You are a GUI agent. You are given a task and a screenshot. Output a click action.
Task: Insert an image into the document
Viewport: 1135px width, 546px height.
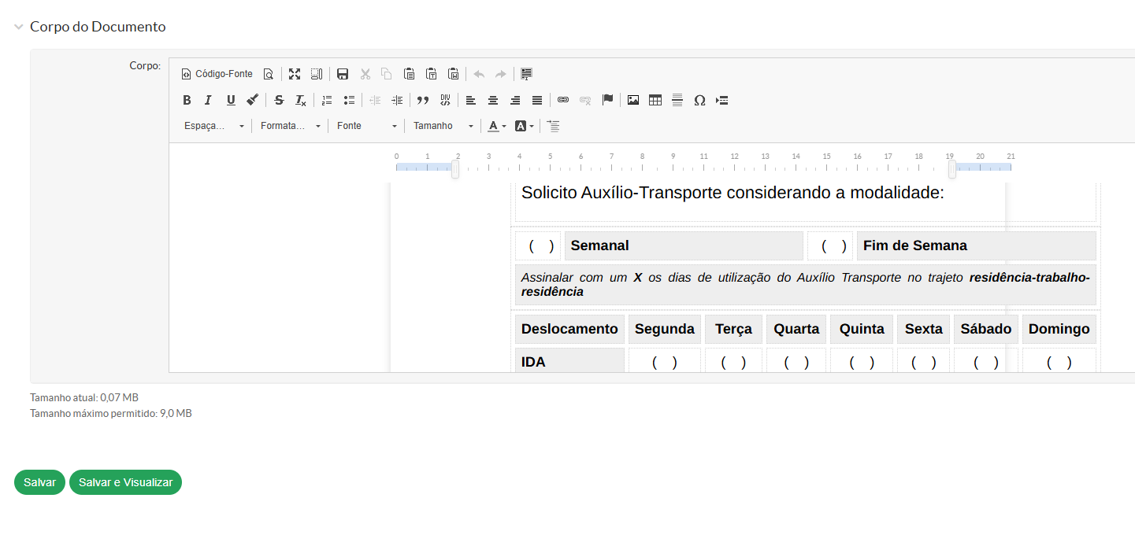click(x=632, y=100)
